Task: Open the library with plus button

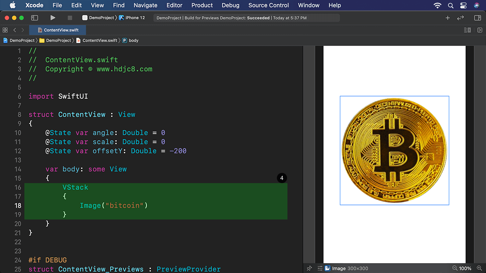Action: (x=448, y=18)
